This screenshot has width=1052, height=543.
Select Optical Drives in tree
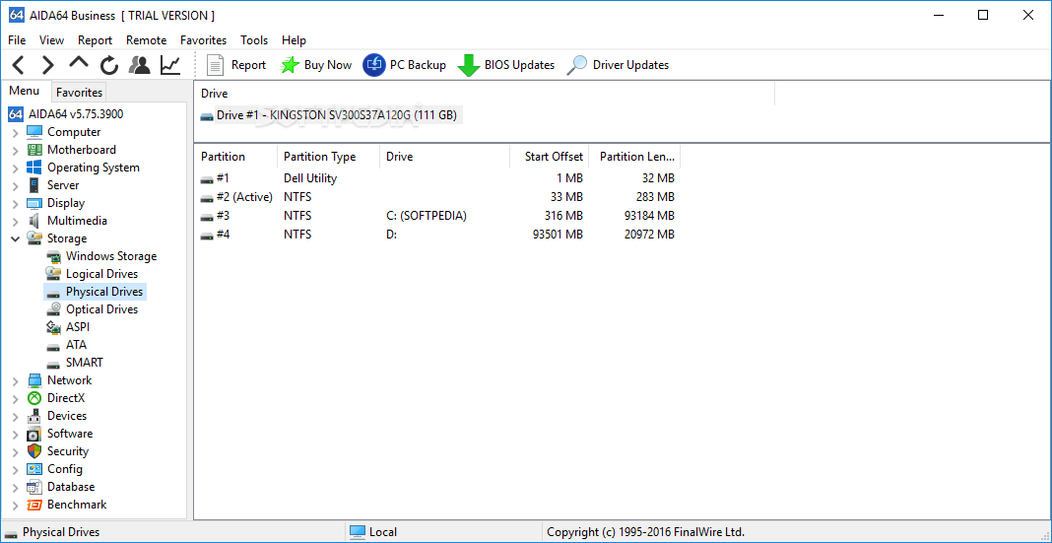(x=101, y=309)
